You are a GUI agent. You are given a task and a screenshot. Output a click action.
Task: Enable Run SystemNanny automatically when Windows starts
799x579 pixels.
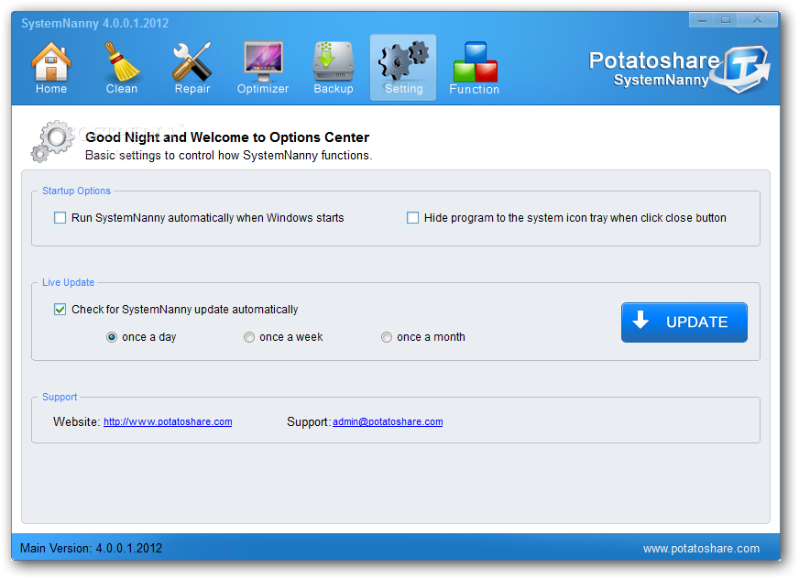click(x=60, y=218)
